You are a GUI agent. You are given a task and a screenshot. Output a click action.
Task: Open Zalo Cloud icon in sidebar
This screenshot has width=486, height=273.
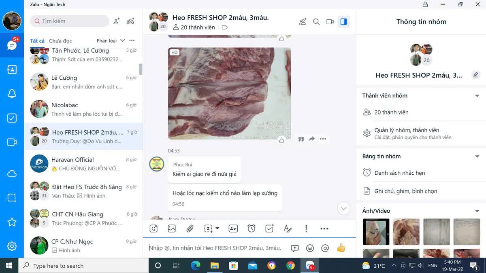tap(12, 174)
